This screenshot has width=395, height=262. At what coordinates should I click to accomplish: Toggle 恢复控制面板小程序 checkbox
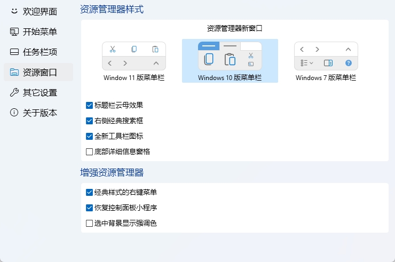(x=90, y=208)
